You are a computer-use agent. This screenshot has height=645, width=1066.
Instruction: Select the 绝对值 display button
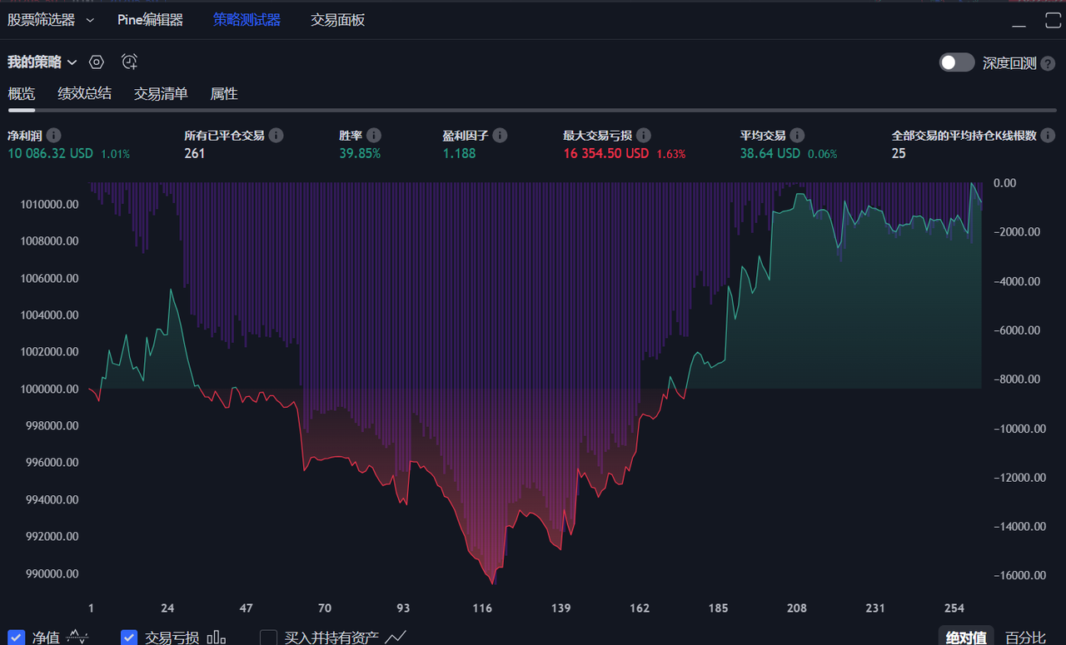pos(966,638)
